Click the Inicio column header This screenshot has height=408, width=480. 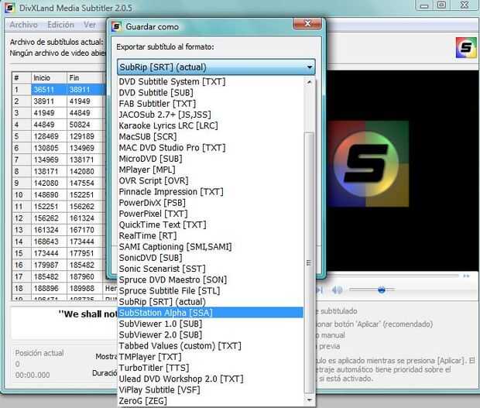pyautogui.click(x=49, y=77)
